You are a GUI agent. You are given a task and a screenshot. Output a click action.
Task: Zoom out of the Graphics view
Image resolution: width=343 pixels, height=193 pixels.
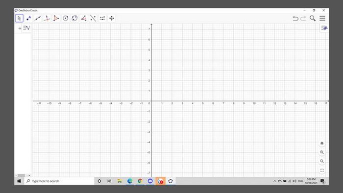click(322, 161)
